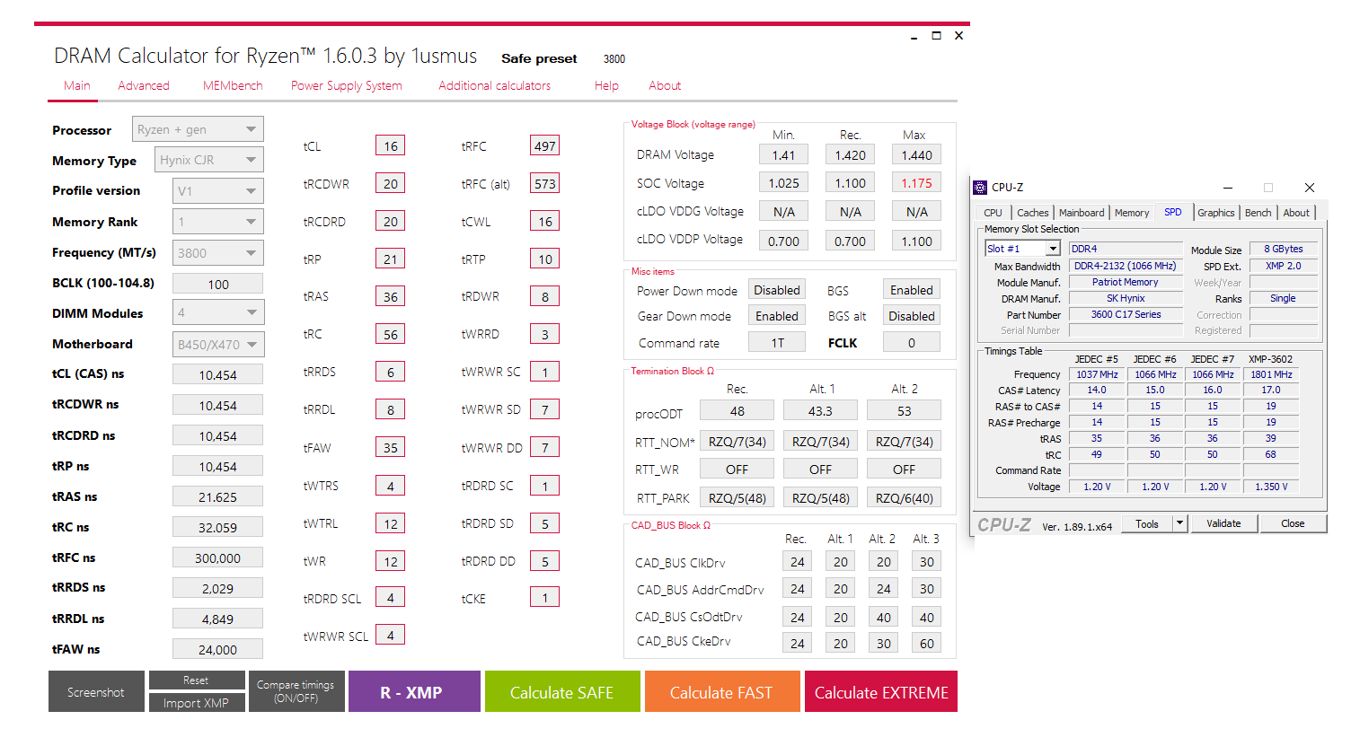The width and height of the screenshot is (1360, 755).
Task: Open the Main tab in DRAM Calculator
Action: tap(77, 85)
